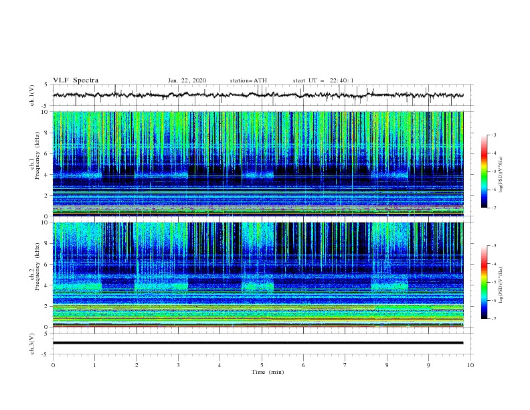Click the "station=ATH" label
This screenshot has height=410, width=530.
[x=248, y=80]
